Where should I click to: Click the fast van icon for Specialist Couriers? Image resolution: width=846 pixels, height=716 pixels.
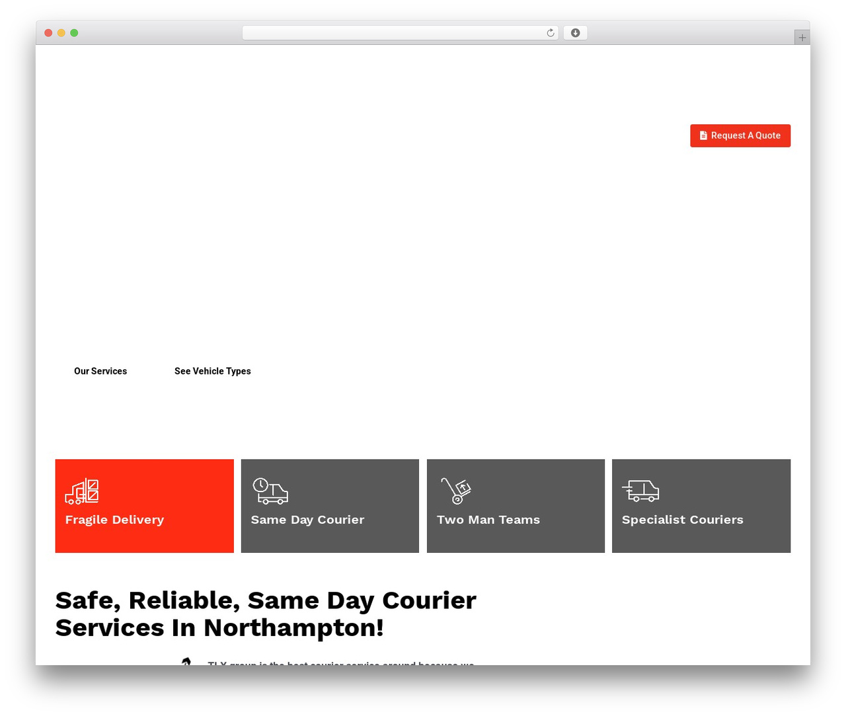[640, 491]
